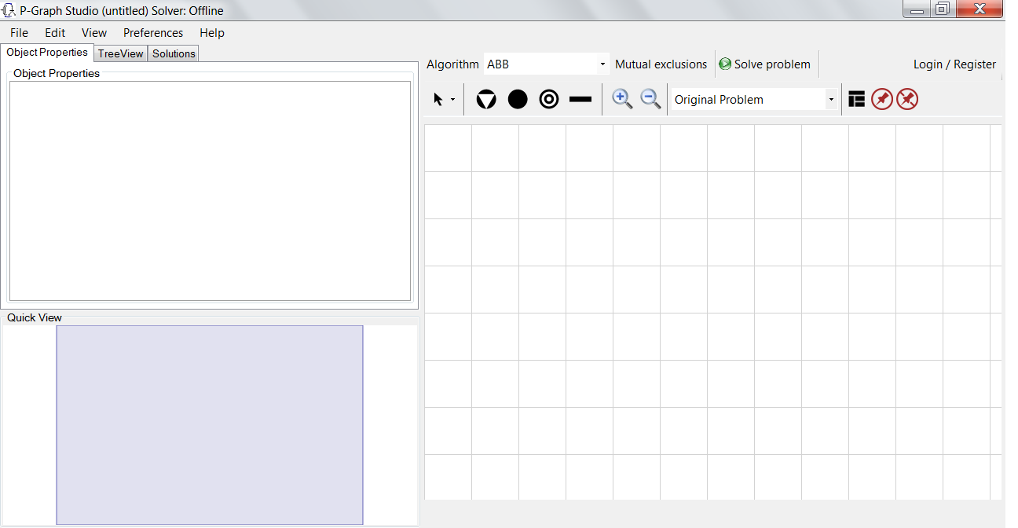Open Mutual exclusions
1018x528 pixels.
coord(661,64)
